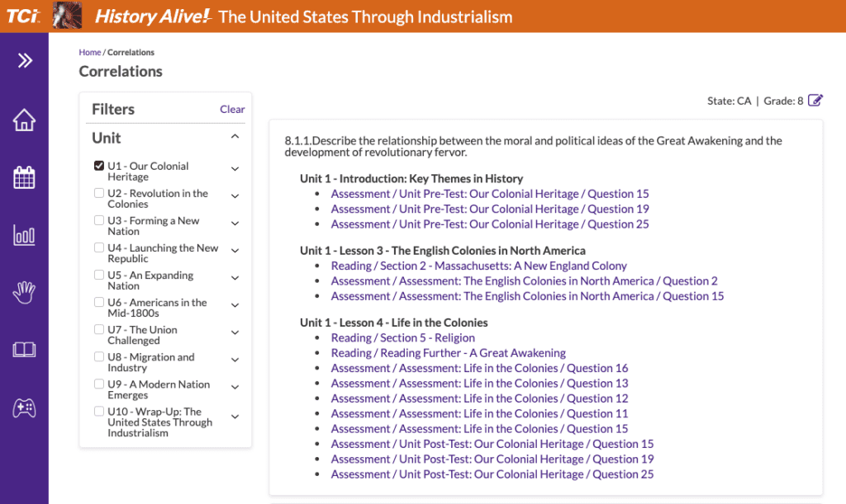Click the TCi logo in header
The height and width of the screenshot is (504, 846).
pos(22,16)
